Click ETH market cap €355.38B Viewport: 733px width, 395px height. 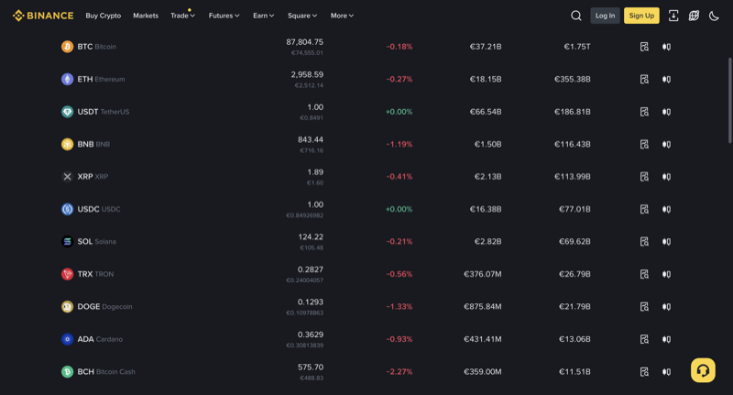tap(572, 79)
